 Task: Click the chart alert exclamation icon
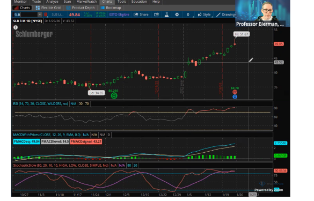[x=16, y=27]
